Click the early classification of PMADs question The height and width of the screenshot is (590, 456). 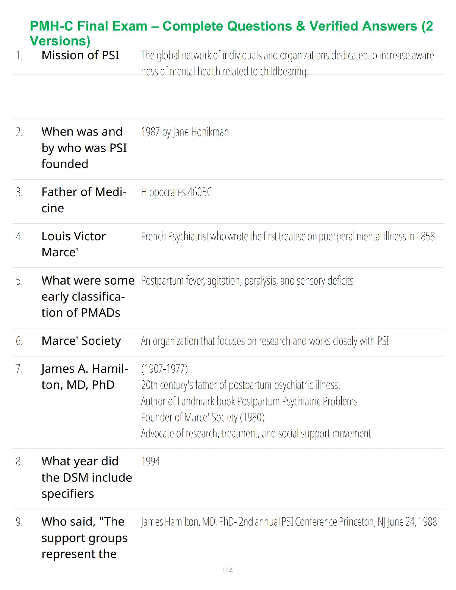pos(88,296)
